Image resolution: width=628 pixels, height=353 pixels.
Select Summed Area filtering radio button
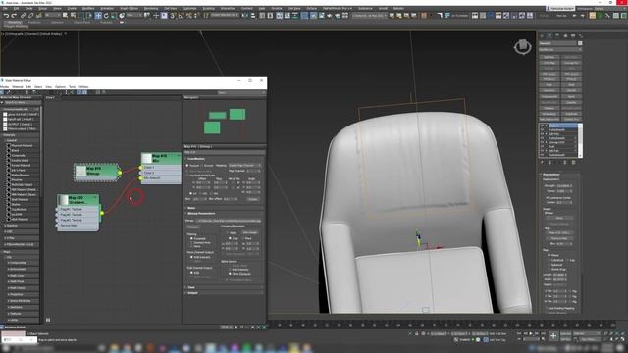click(191, 242)
